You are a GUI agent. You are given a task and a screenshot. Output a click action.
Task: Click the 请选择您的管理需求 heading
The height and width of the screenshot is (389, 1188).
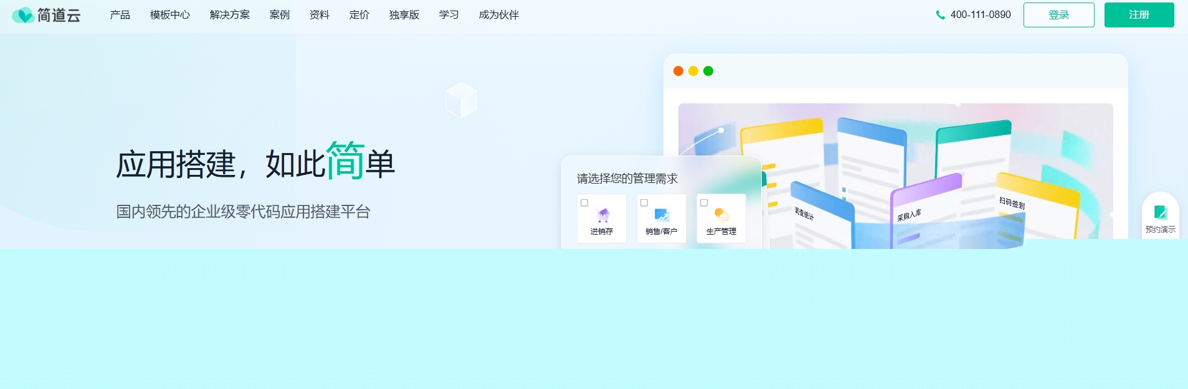(627, 179)
